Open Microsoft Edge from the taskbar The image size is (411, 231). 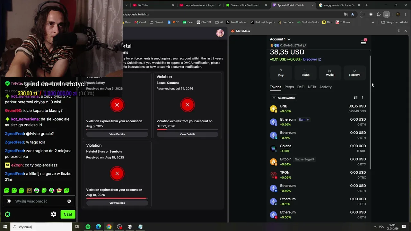coord(98,227)
